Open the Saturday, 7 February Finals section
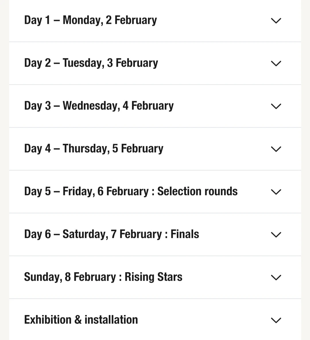This screenshot has width=310, height=340. click(111, 234)
